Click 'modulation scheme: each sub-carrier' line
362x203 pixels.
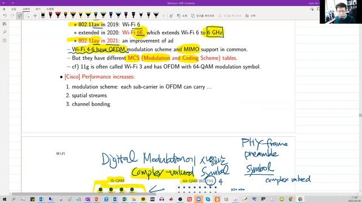[x=139, y=87]
